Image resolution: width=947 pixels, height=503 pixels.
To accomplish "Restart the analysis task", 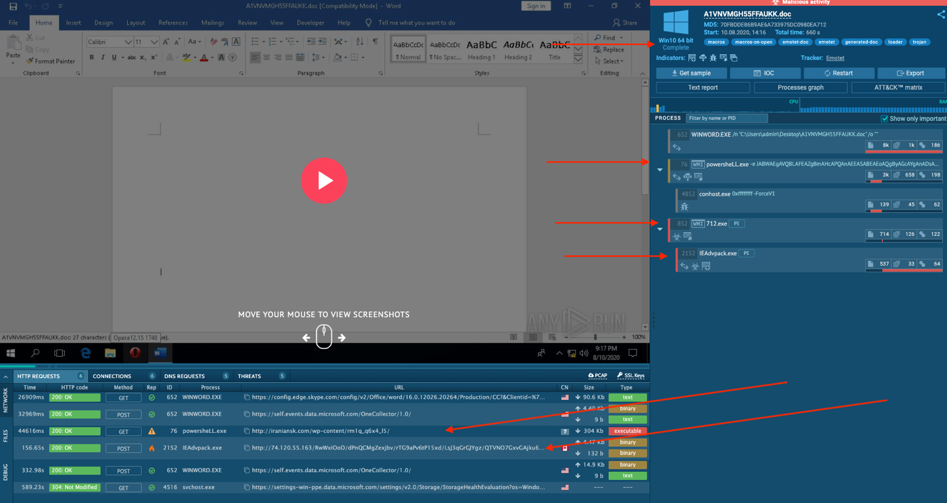I will pos(838,73).
